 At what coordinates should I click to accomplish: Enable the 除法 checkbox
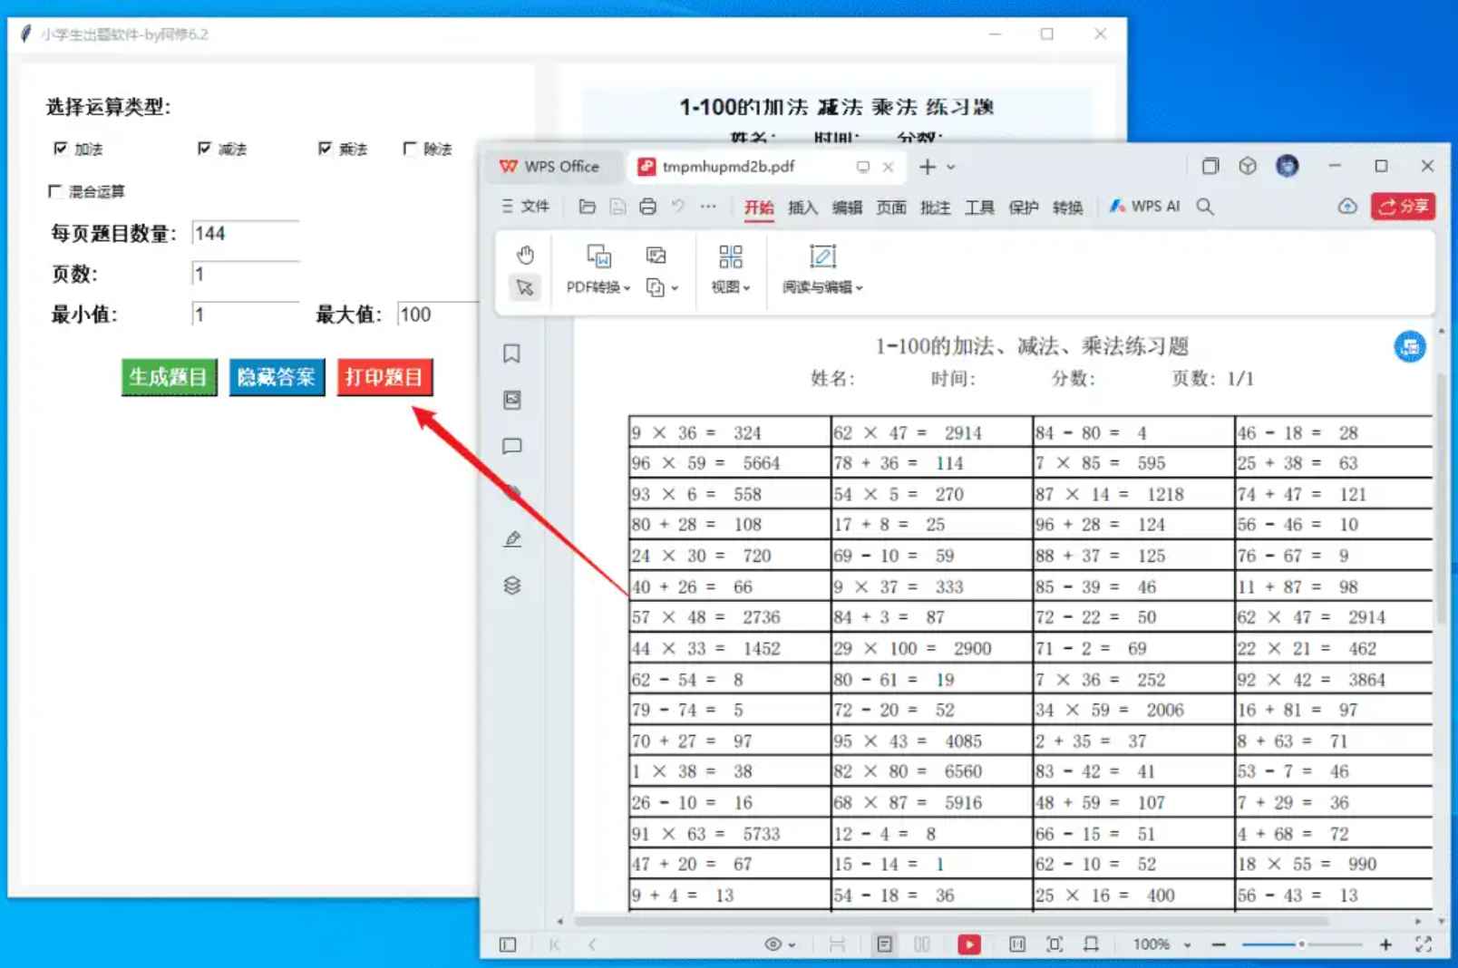click(410, 149)
